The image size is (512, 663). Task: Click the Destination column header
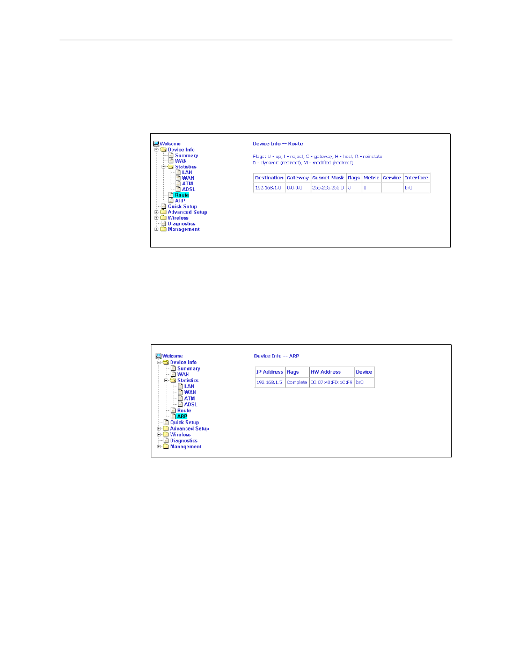coord(269,178)
